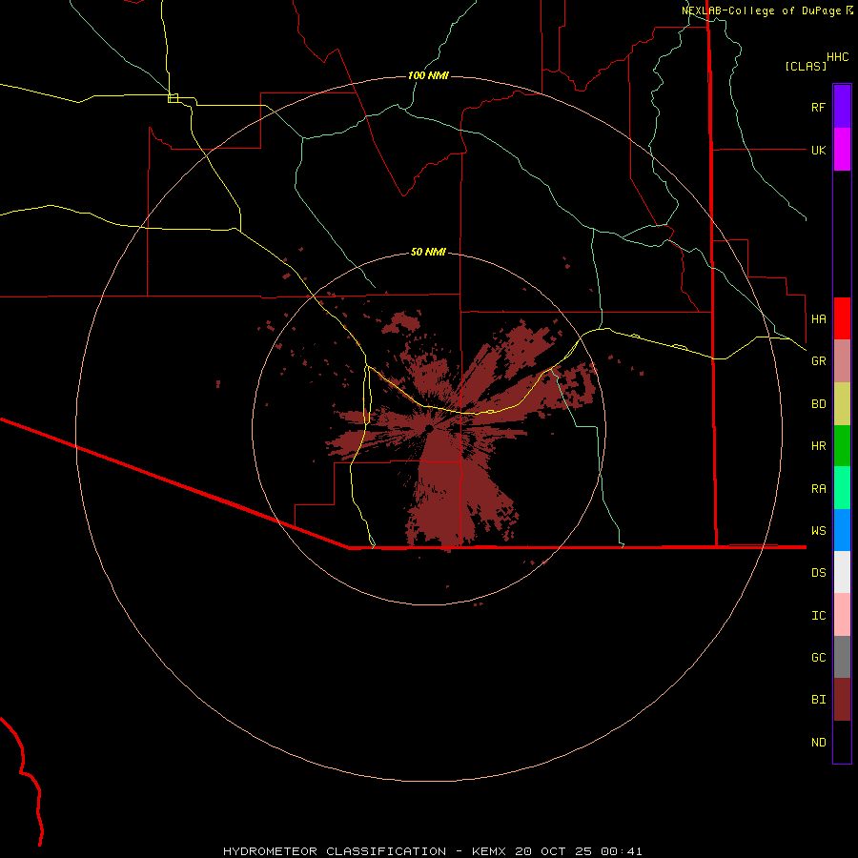Click the HR green color swatch
Image resolution: width=858 pixels, height=858 pixels.
[842, 445]
